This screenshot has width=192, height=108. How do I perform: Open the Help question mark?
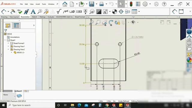[x=164, y=4]
